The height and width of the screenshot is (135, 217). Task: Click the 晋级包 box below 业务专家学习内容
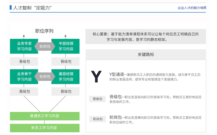[24, 61]
